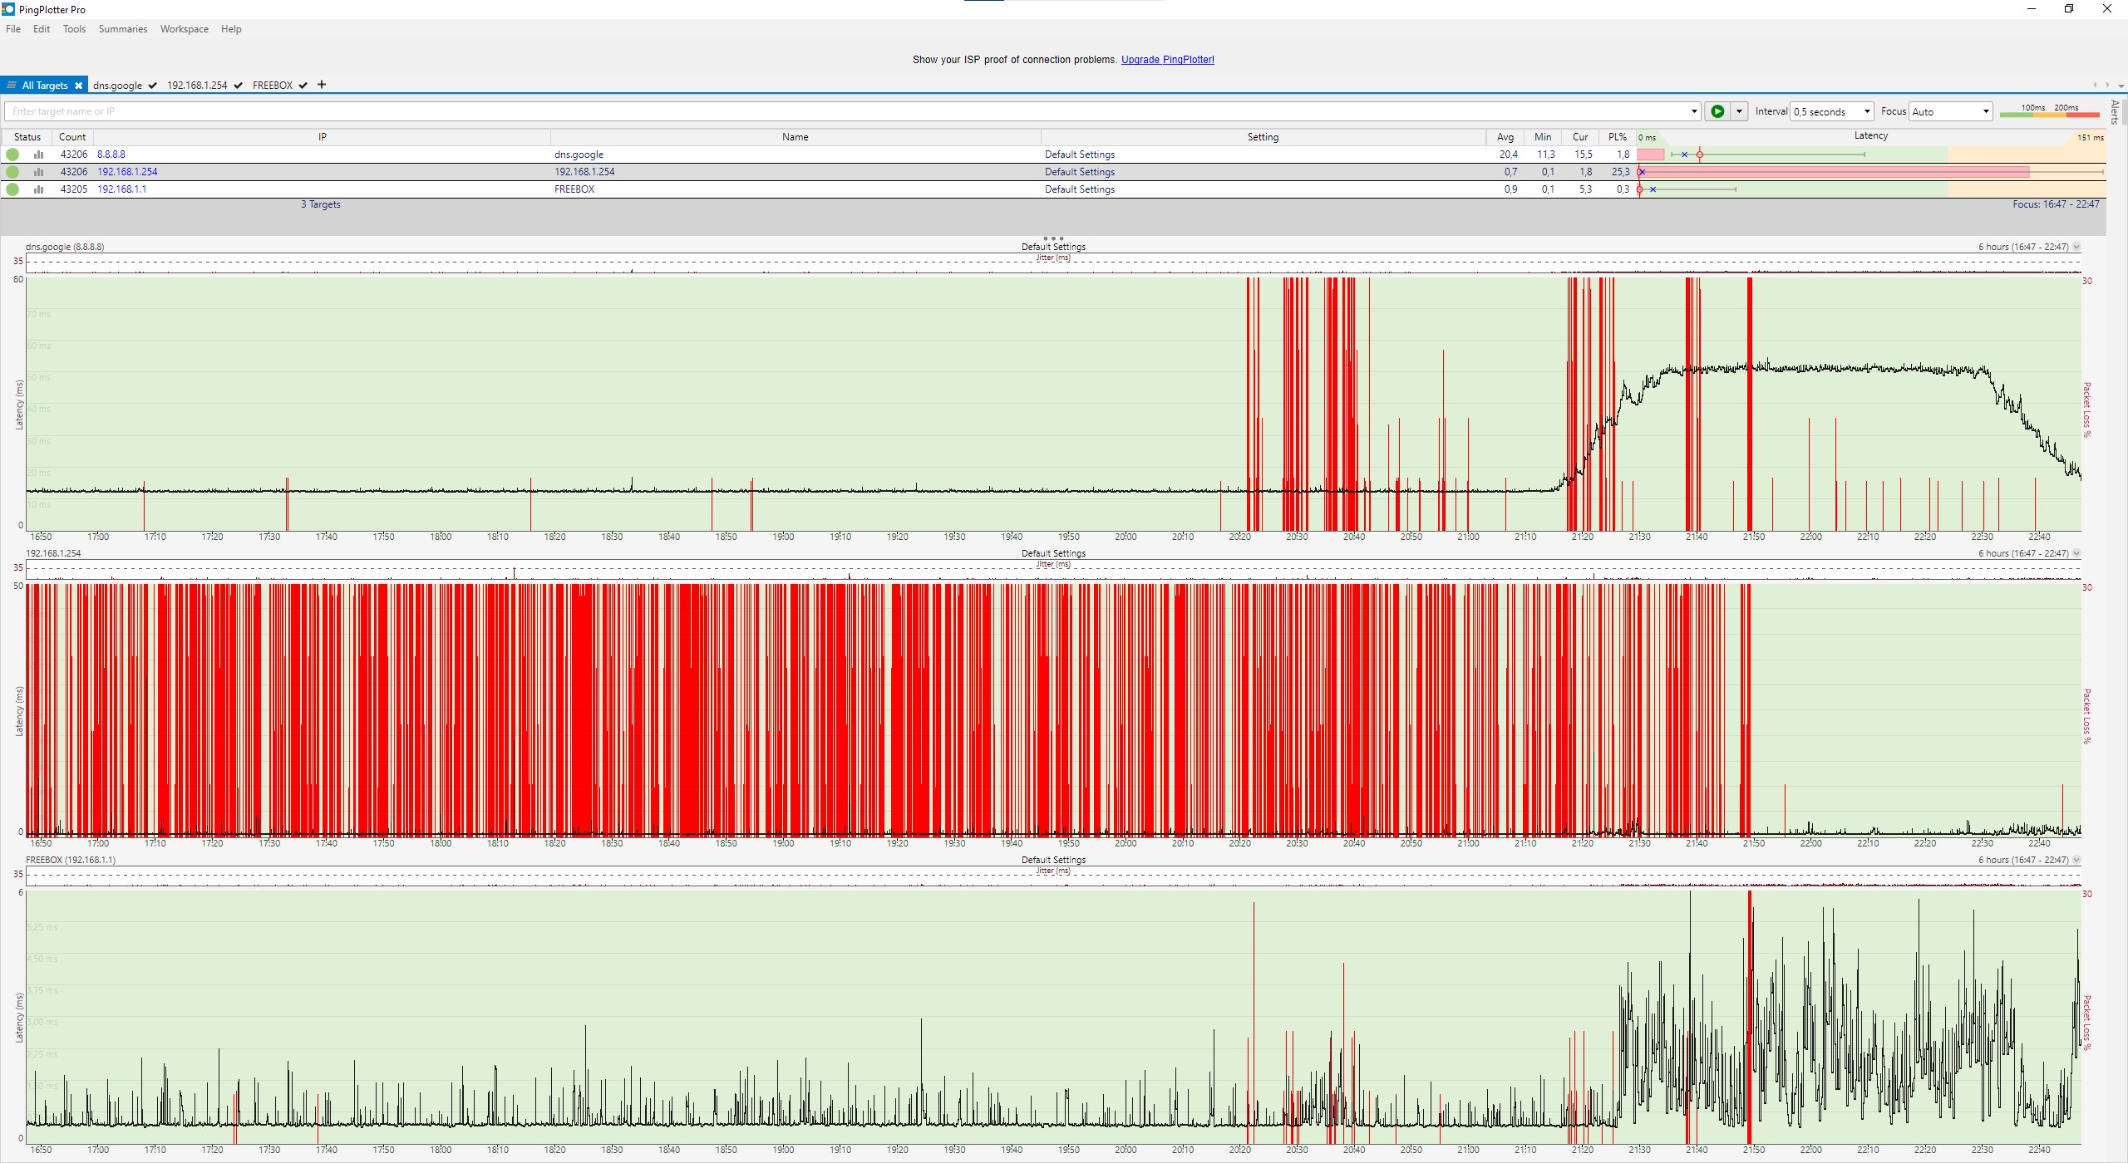Screen dimensions: 2128x1163
Task: Click the Upgrade PingPlotter link
Action: point(1167,60)
